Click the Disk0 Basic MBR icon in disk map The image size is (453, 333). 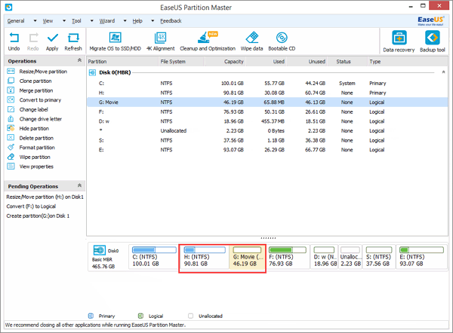pos(100,250)
